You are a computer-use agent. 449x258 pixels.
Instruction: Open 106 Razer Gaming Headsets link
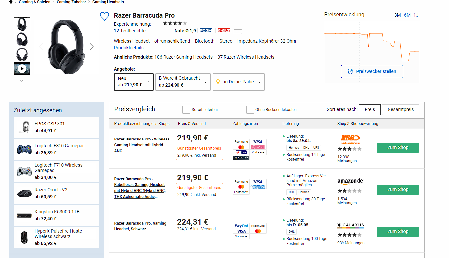pyautogui.click(x=183, y=57)
